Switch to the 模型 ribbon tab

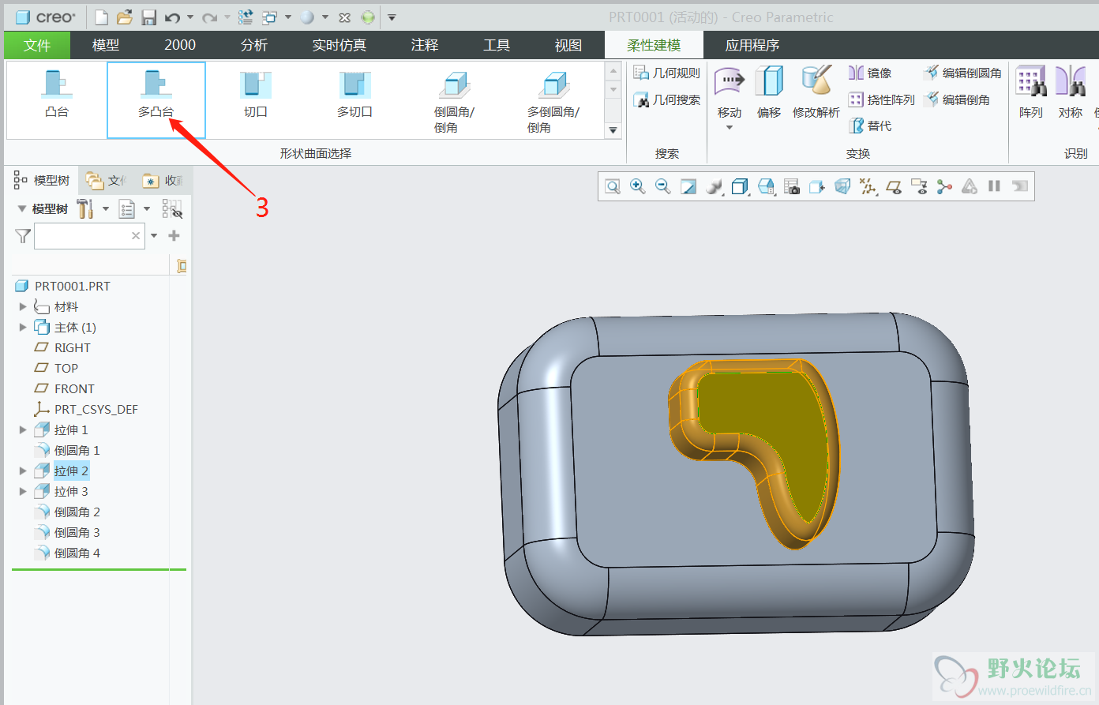106,45
